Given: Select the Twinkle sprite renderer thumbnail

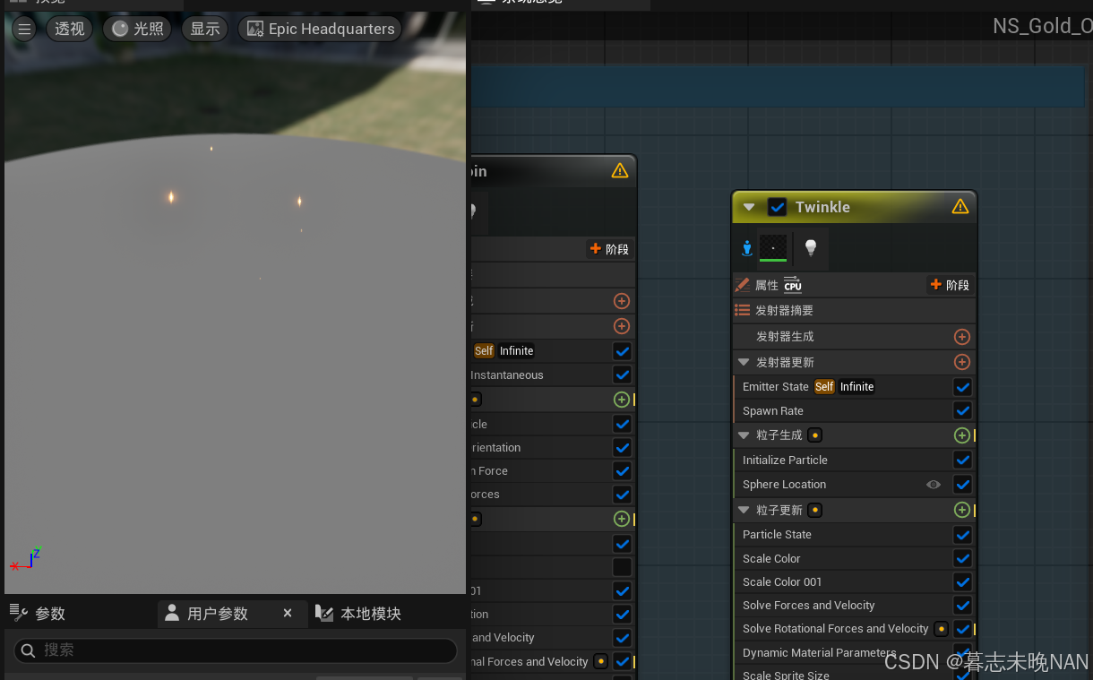Looking at the screenshot, I should click(773, 248).
